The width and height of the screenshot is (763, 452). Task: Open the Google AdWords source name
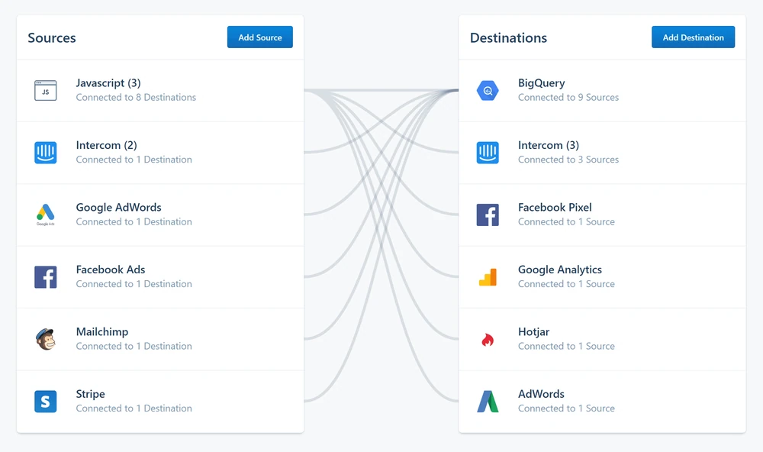(x=118, y=208)
